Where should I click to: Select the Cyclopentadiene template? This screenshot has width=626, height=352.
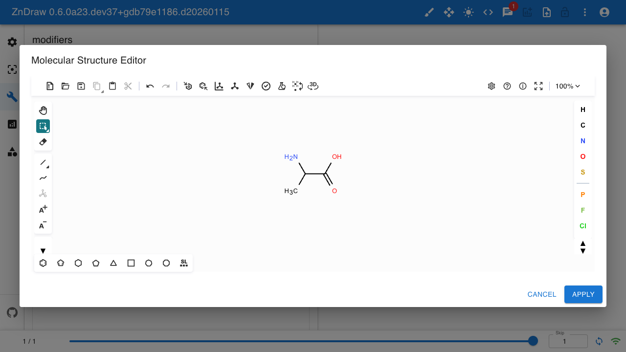61,263
